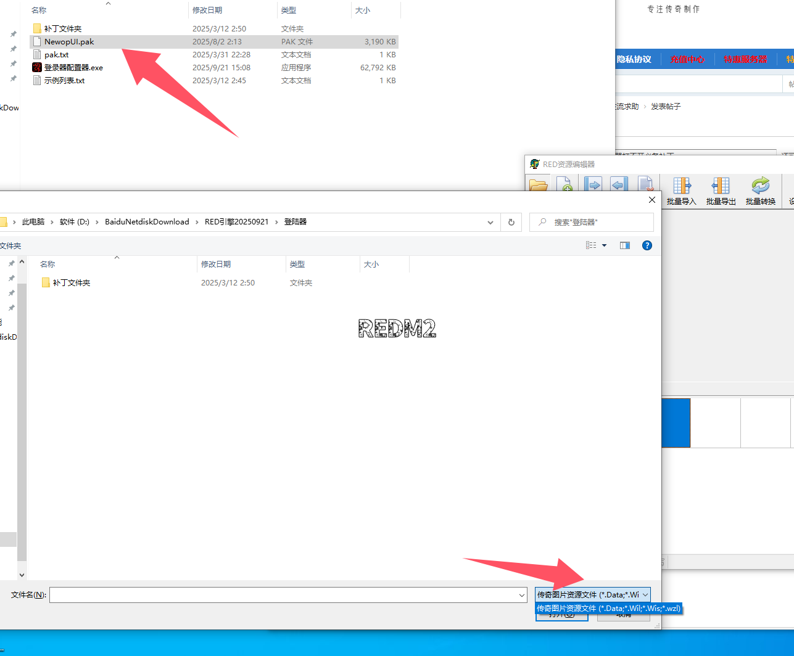Open the blue help question-mark icon
Screen dimensions: 794x656
pos(647,245)
